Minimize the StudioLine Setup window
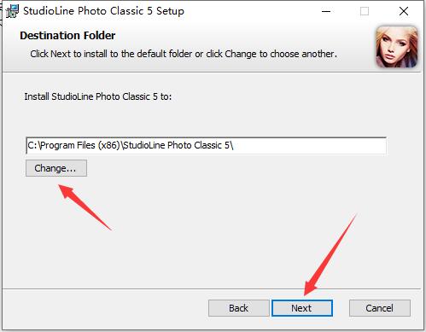The height and width of the screenshot is (332, 426). [x=326, y=11]
